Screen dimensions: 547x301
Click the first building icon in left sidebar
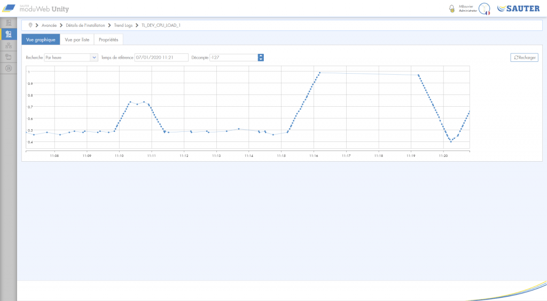9,23
